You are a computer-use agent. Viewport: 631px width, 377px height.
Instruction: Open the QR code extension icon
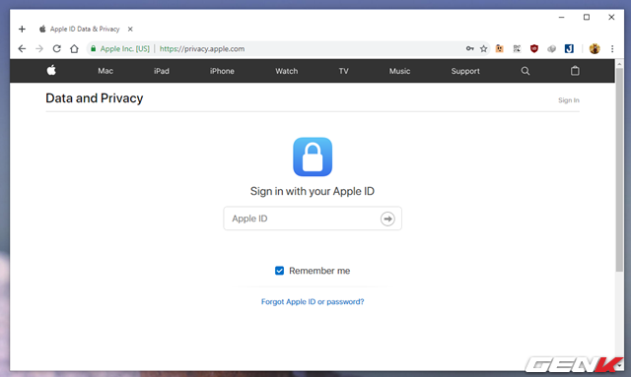(517, 48)
